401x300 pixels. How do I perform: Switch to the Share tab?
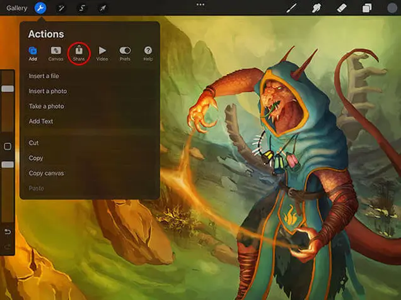click(x=79, y=52)
